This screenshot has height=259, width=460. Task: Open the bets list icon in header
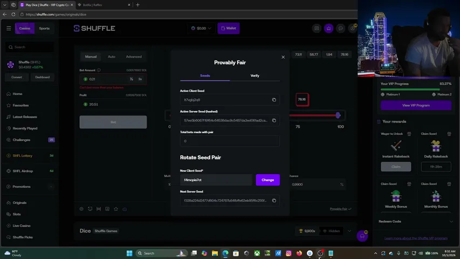pyautogui.click(x=317, y=28)
